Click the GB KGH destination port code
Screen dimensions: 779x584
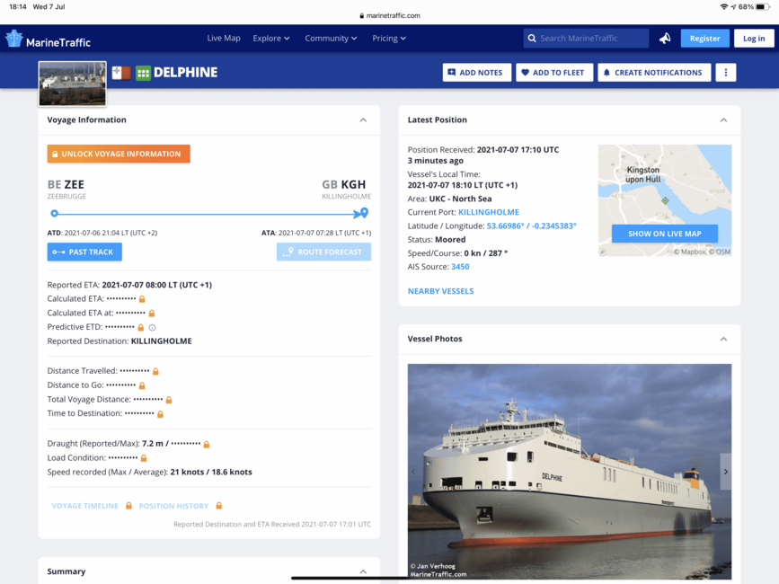344,184
